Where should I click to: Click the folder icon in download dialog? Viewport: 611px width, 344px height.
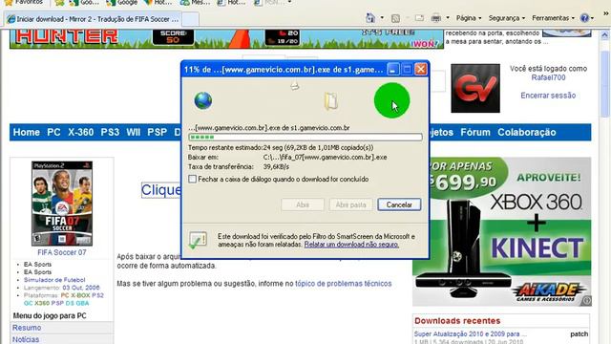point(331,101)
